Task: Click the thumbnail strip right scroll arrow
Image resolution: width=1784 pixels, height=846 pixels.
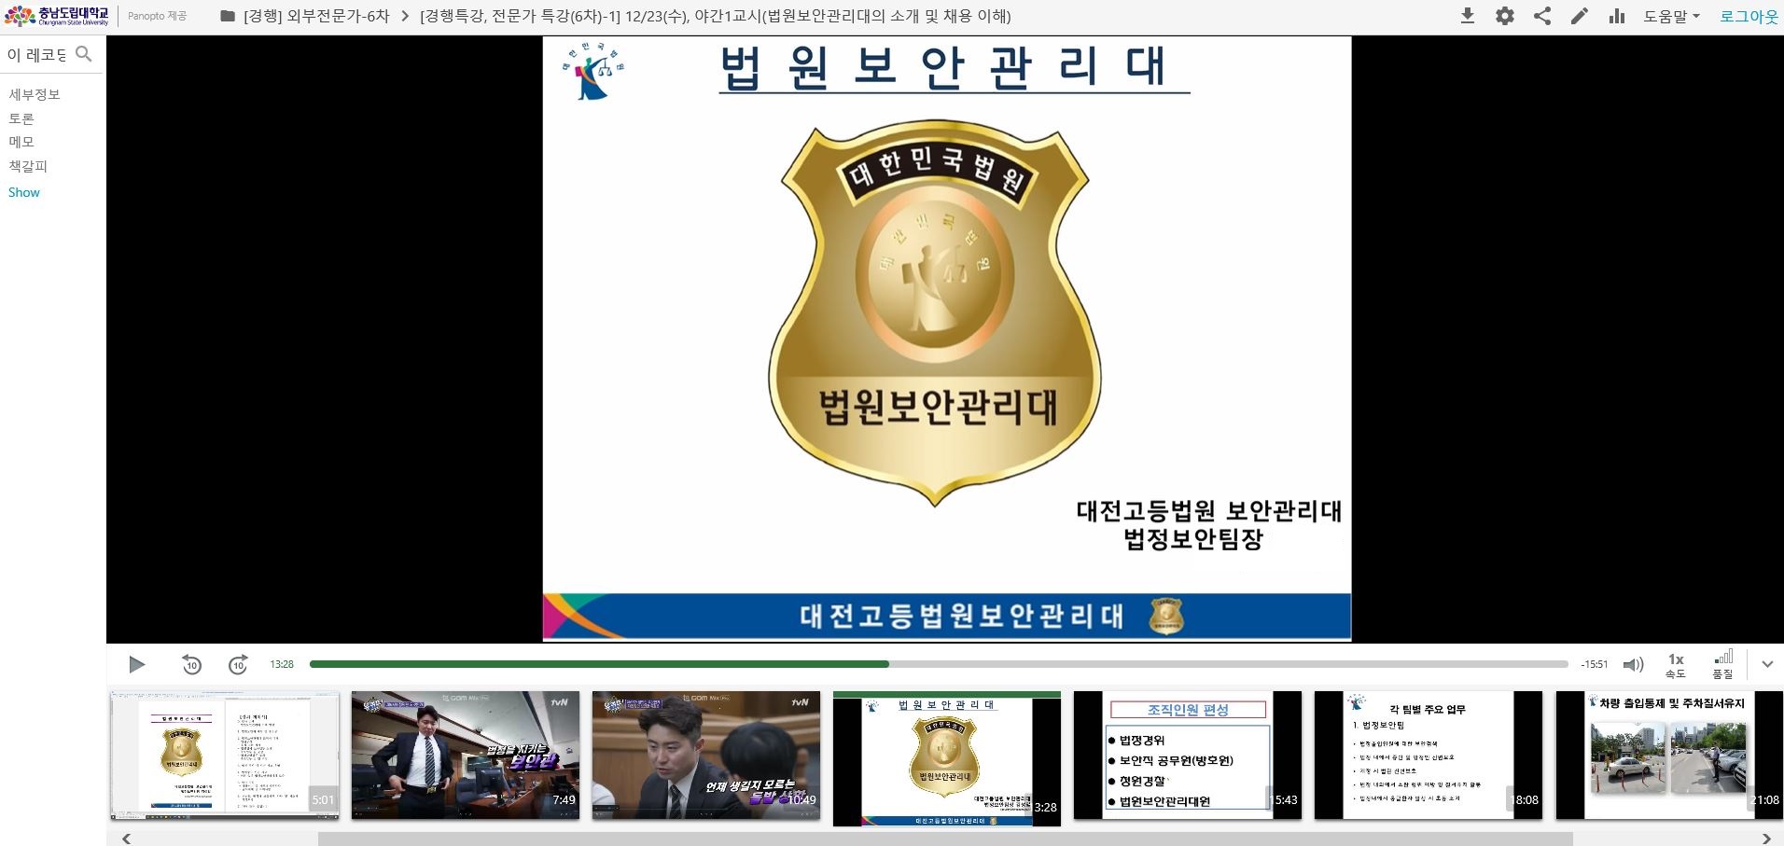Action: coord(1766,839)
